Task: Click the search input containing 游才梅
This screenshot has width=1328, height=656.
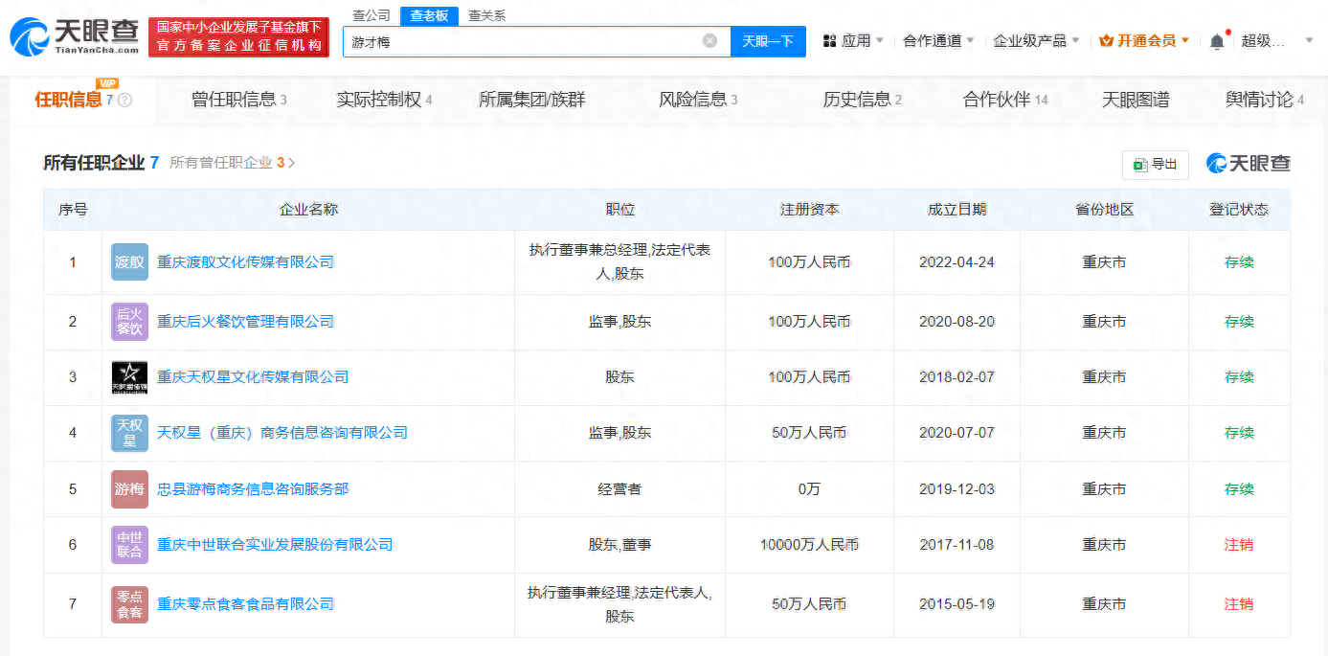Action: click(522, 41)
